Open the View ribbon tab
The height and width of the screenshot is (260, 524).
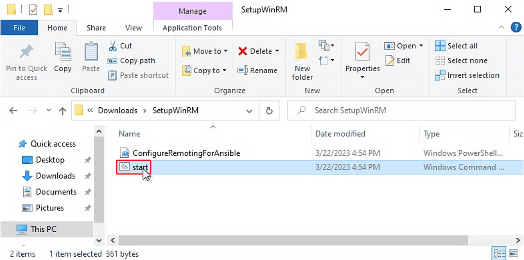[x=133, y=28]
